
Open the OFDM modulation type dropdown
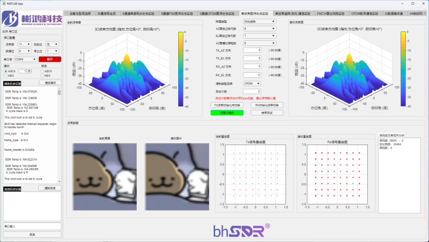(x=252, y=83)
